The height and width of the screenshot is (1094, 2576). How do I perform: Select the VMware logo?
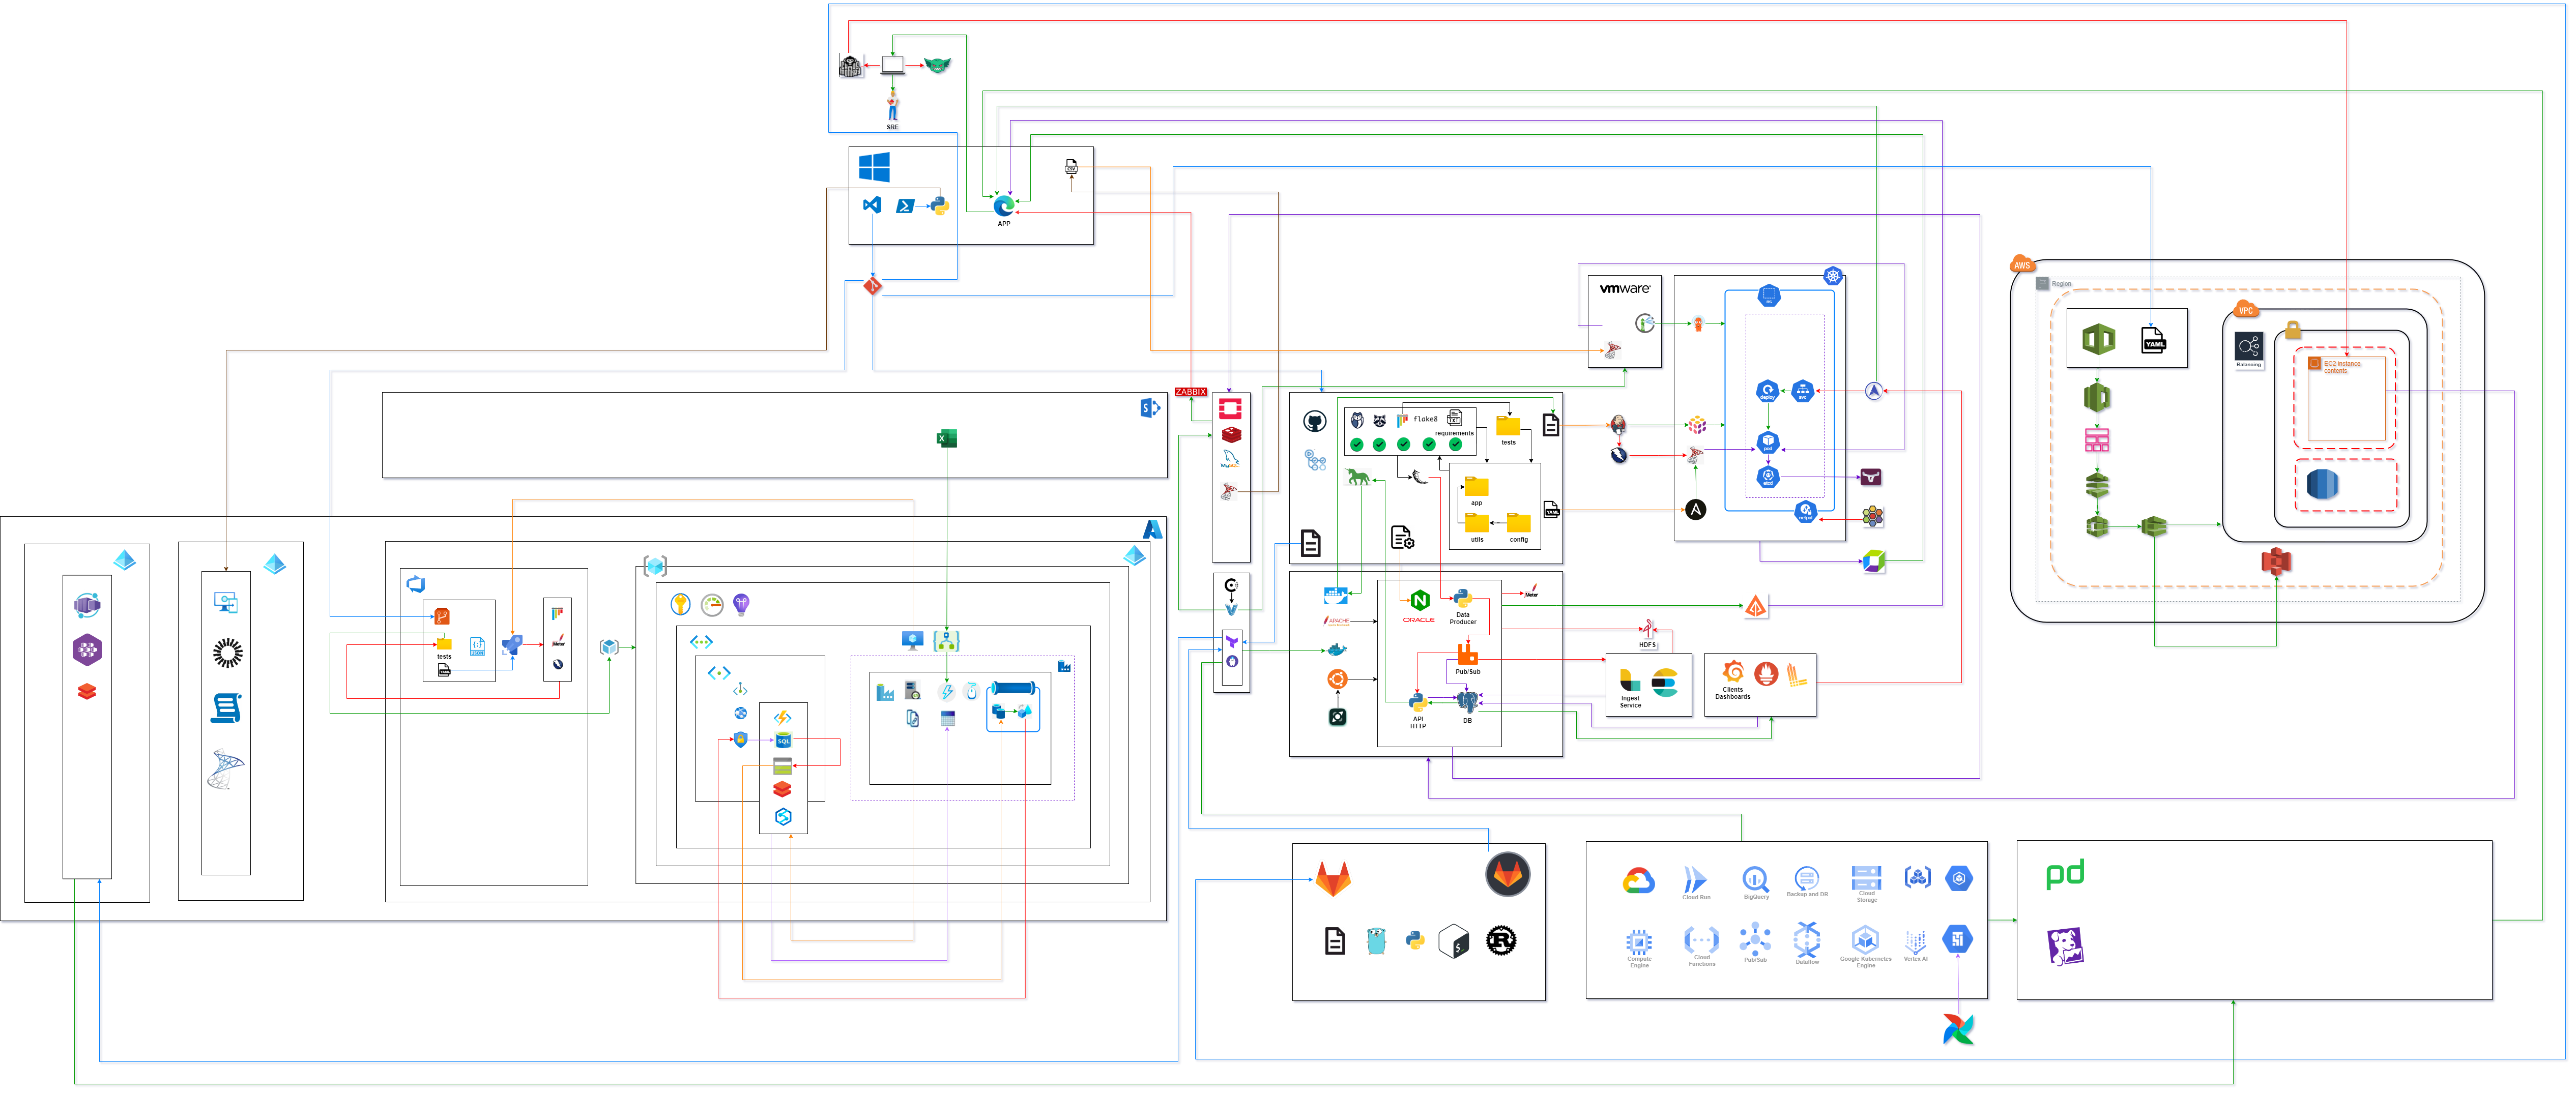(x=1625, y=288)
